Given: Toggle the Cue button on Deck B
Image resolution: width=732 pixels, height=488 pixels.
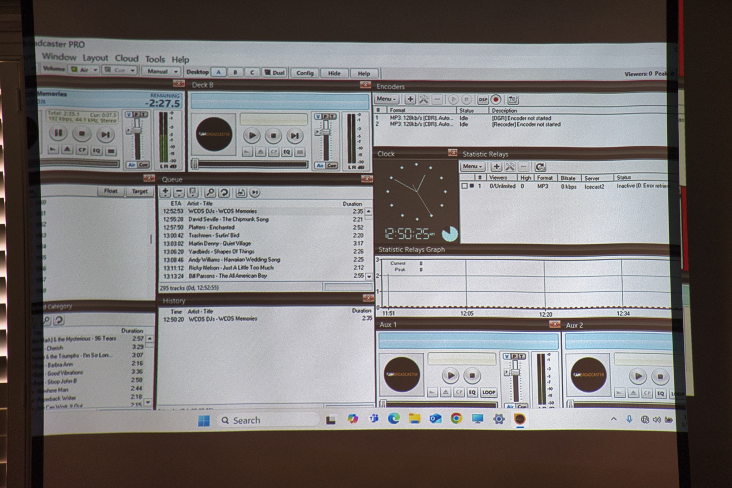Looking at the screenshot, I should pos(332,165).
